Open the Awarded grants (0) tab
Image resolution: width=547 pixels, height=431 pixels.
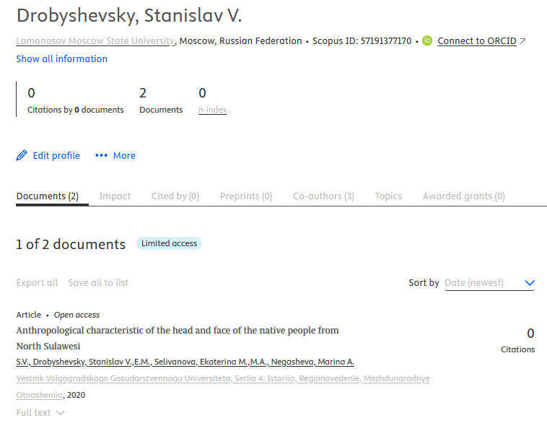[x=463, y=196]
